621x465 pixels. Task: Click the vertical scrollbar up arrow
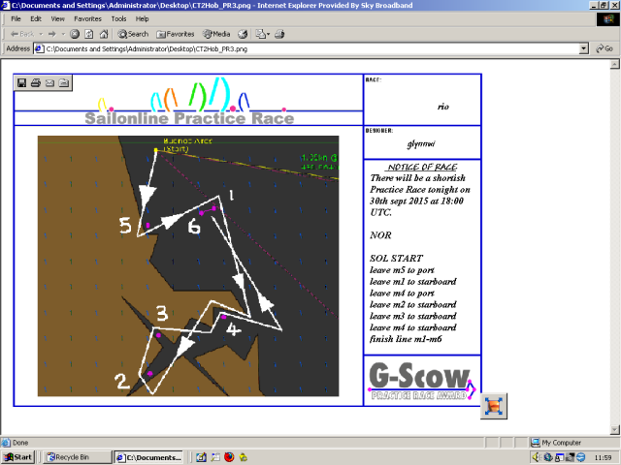click(614, 64)
